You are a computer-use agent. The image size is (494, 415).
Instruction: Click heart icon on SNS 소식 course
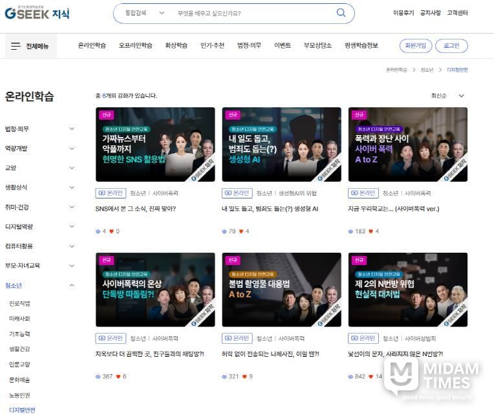click(111, 231)
